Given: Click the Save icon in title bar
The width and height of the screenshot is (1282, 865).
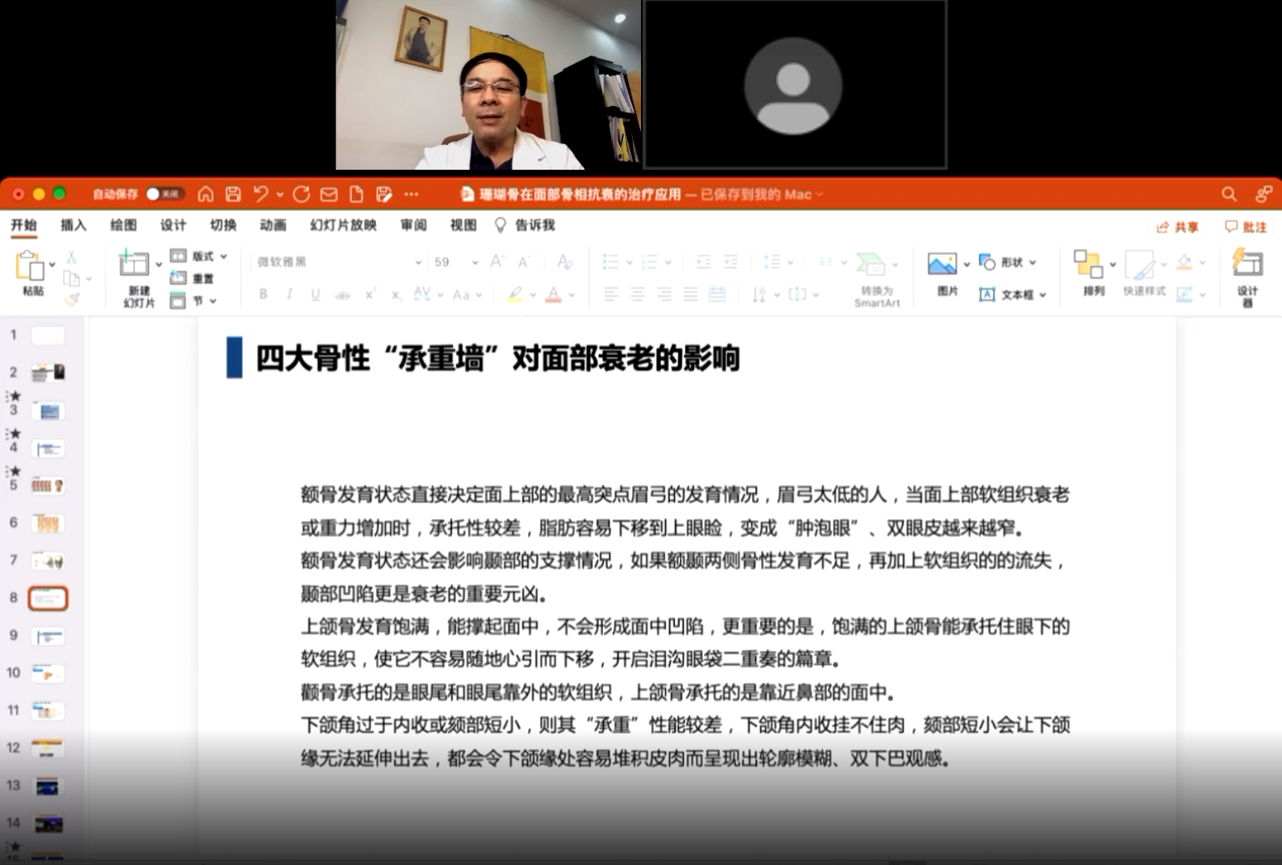Looking at the screenshot, I should tap(233, 195).
